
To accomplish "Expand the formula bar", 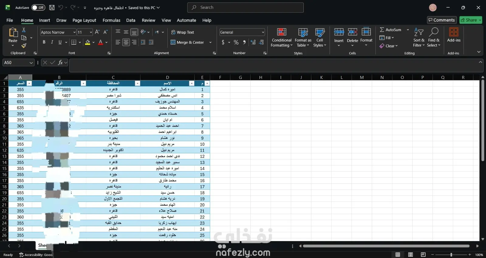I will click(480, 62).
